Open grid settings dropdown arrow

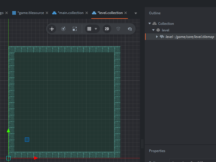coord(96,29)
